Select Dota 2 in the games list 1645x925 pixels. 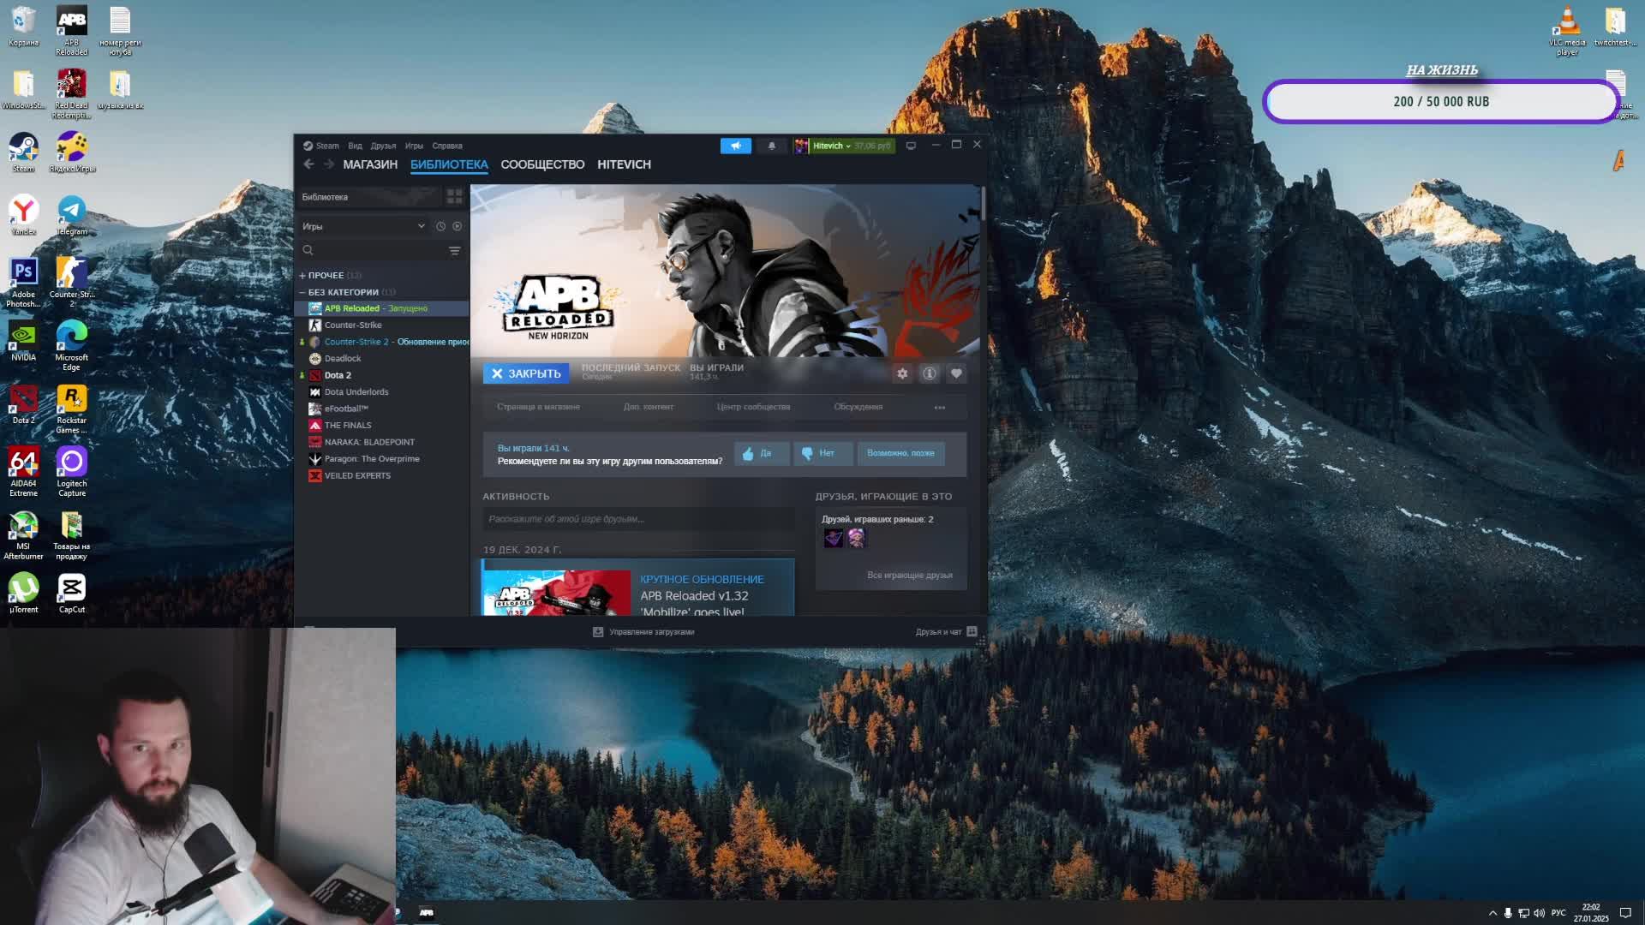338,375
